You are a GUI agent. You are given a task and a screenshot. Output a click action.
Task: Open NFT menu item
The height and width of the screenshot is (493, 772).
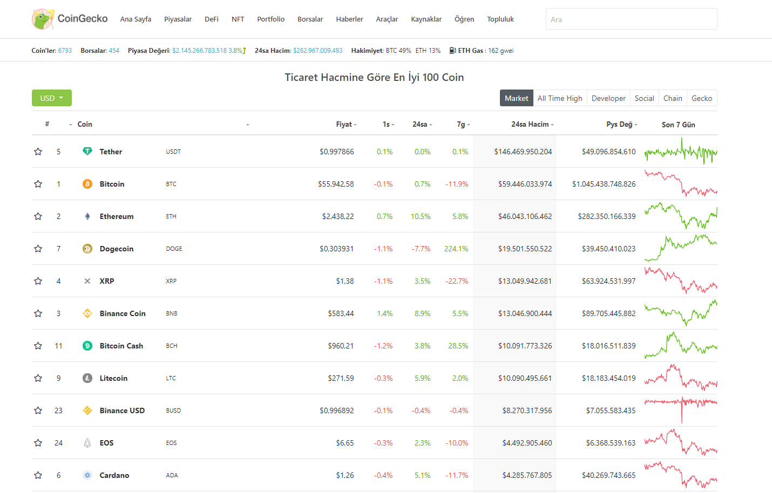(238, 19)
